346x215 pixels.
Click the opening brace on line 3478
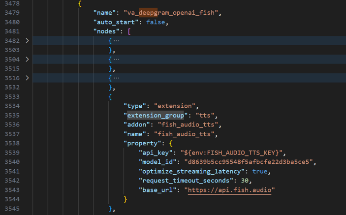(80, 3)
